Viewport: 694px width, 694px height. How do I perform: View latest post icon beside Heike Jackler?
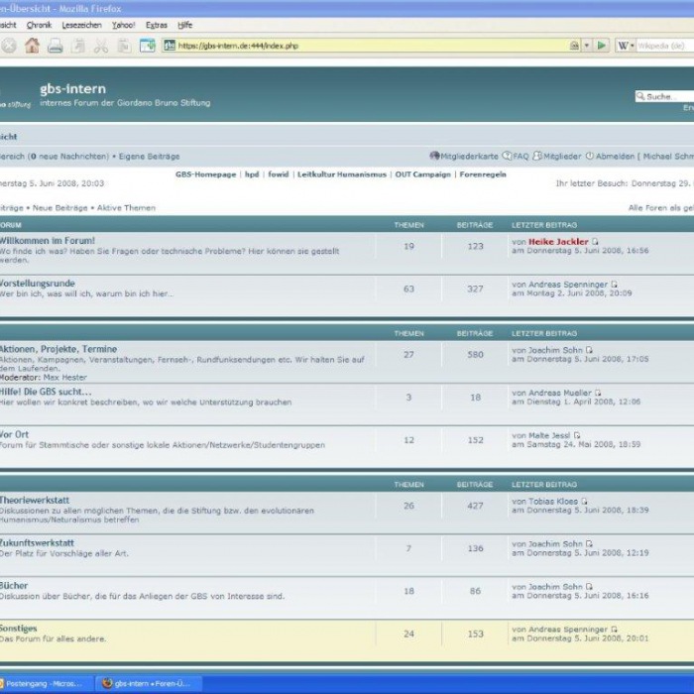[595, 242]
